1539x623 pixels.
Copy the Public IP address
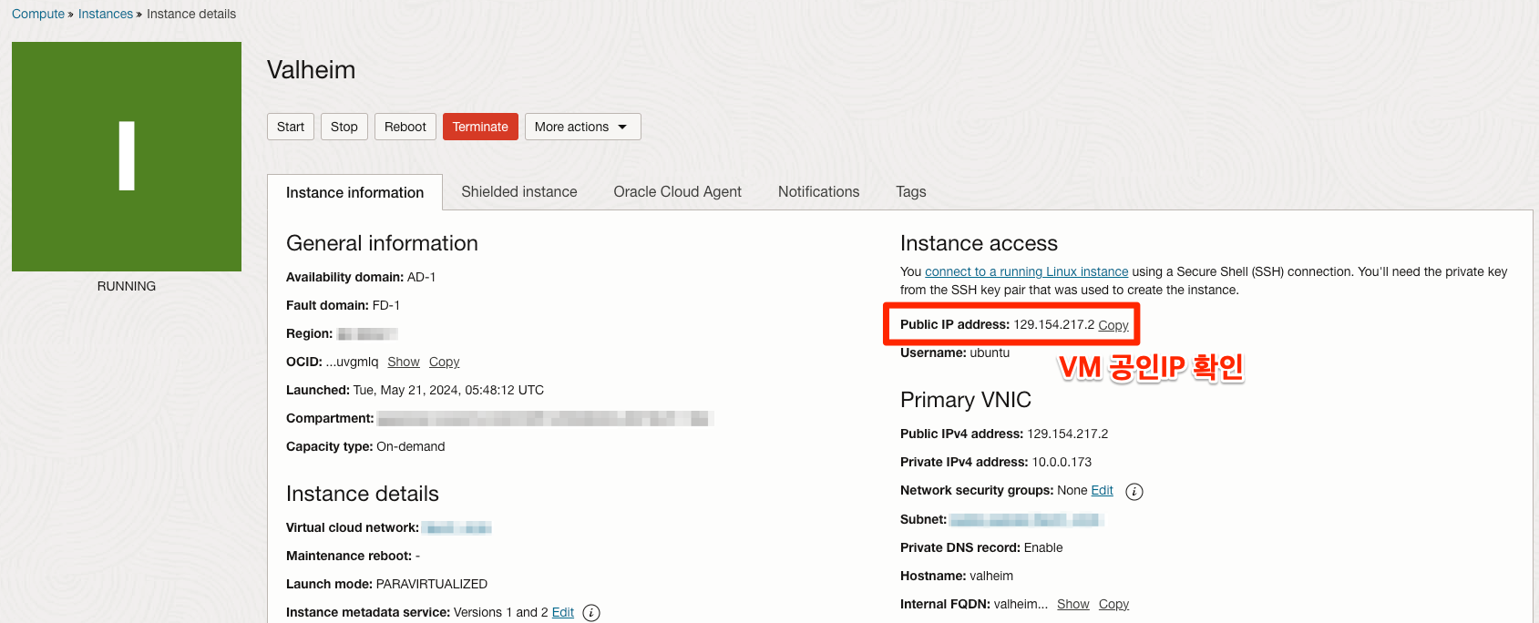point(1113,325)
